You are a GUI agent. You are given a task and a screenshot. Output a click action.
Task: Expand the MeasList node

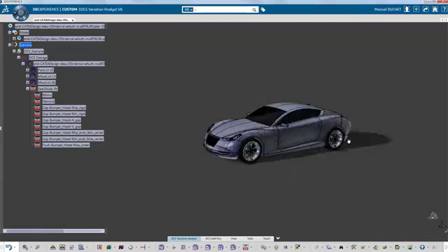[x=28, y=83]
